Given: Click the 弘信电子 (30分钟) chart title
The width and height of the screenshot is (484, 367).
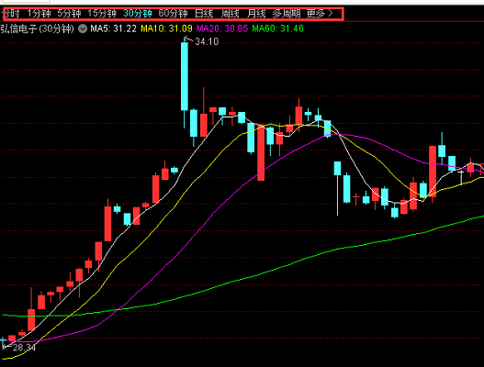Looking at the screenshot, I should click(37, 28).
